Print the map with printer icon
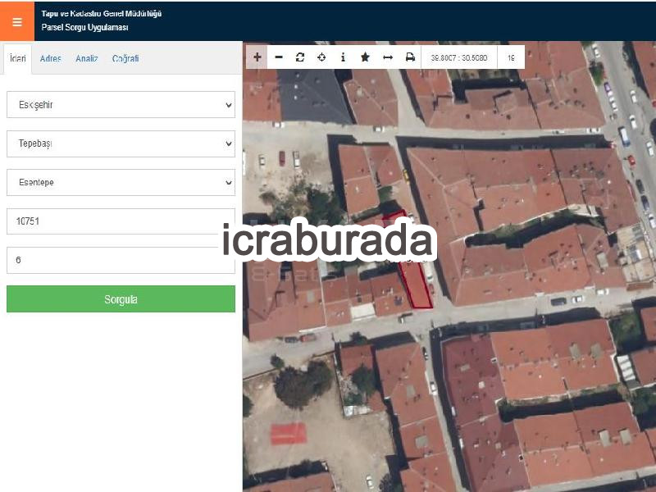The width and height of the screenshot is (656, 492). click(410, 57)
